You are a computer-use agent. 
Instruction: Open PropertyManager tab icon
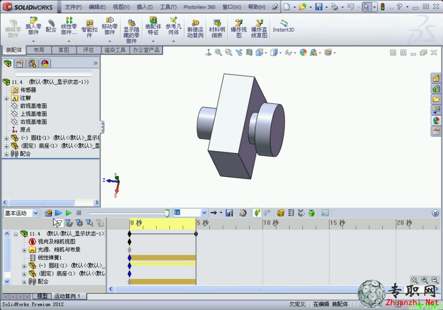[20, 63]
